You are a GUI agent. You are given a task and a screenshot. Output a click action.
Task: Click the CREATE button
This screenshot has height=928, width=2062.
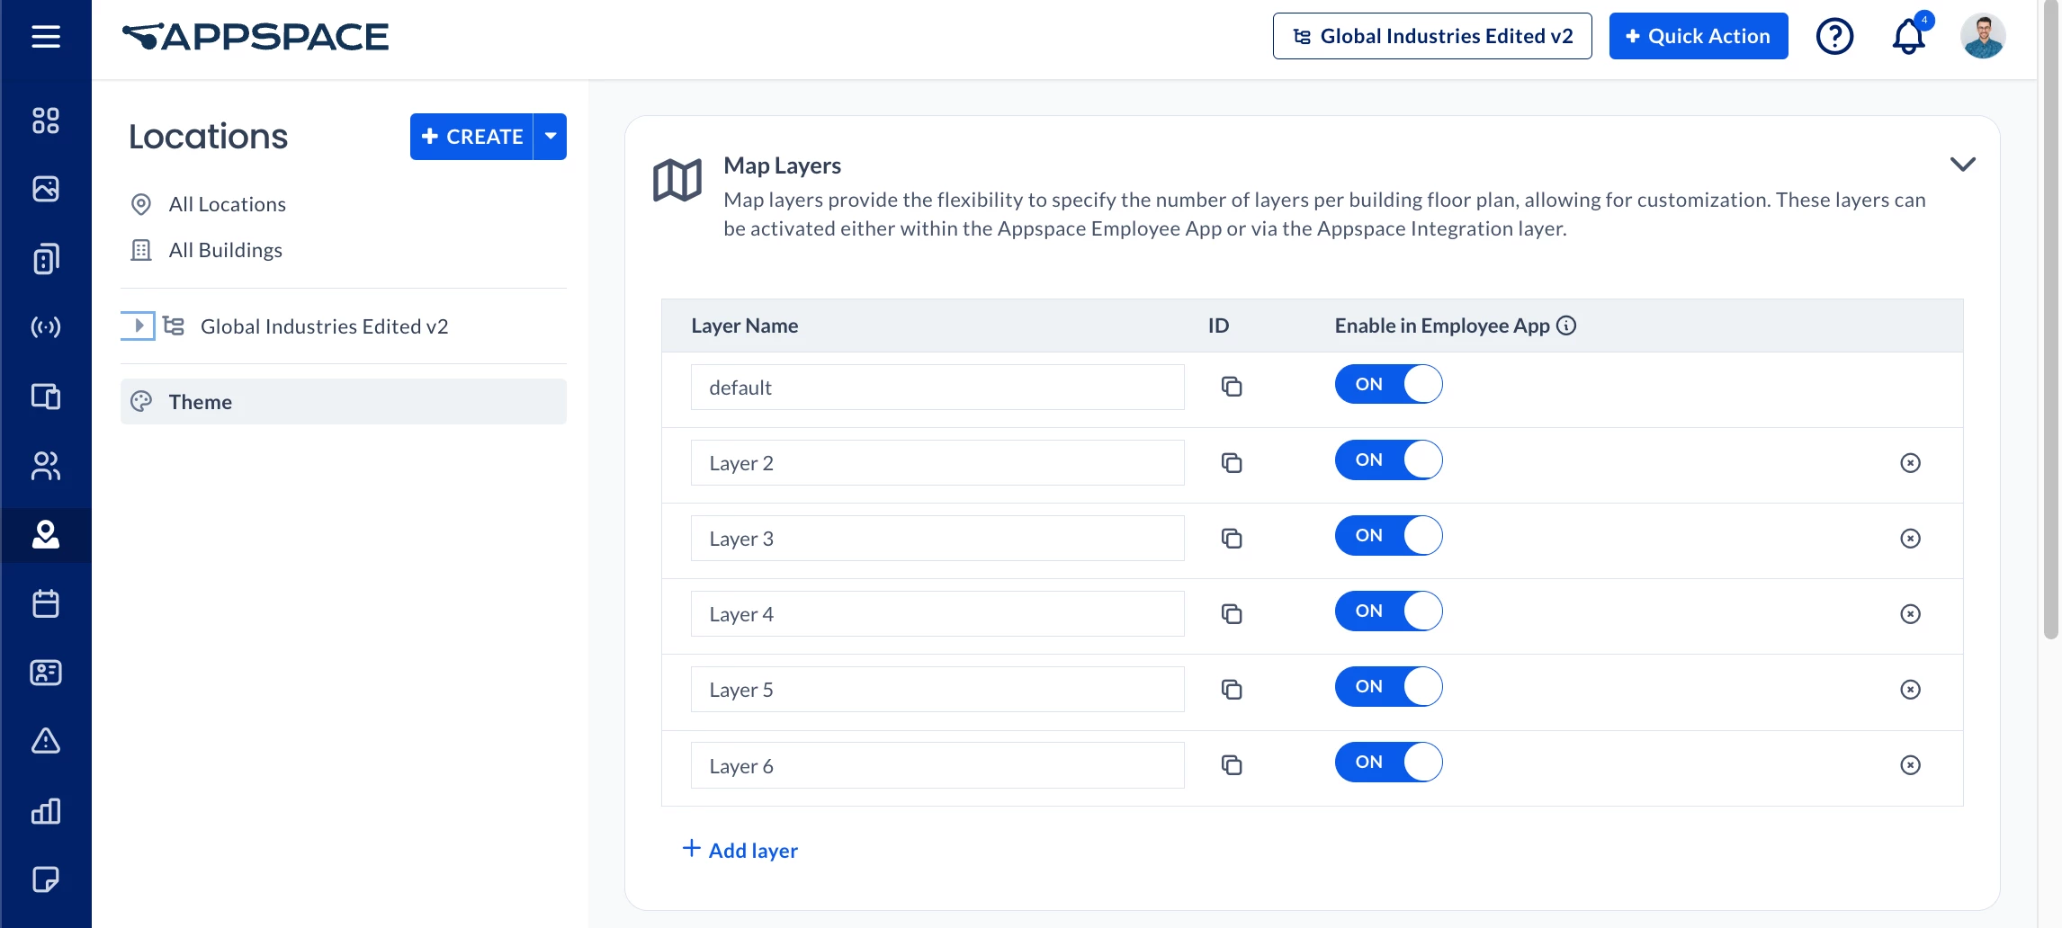click(472, 137)
